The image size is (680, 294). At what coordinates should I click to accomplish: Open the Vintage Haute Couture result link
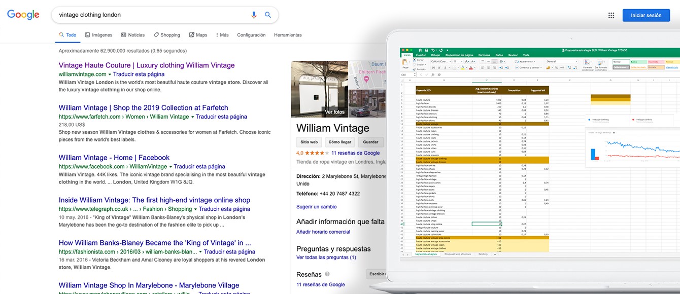coord(147,65)
